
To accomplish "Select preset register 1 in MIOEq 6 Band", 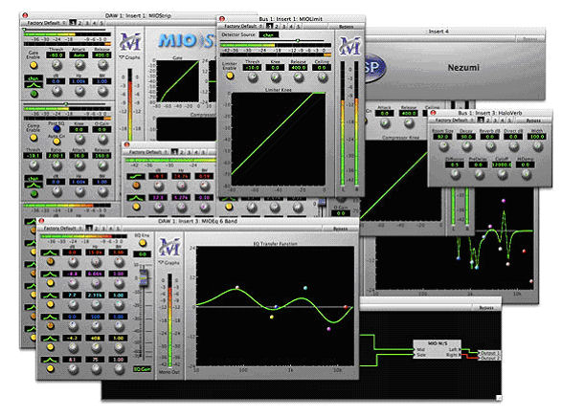I will point(89,228).
